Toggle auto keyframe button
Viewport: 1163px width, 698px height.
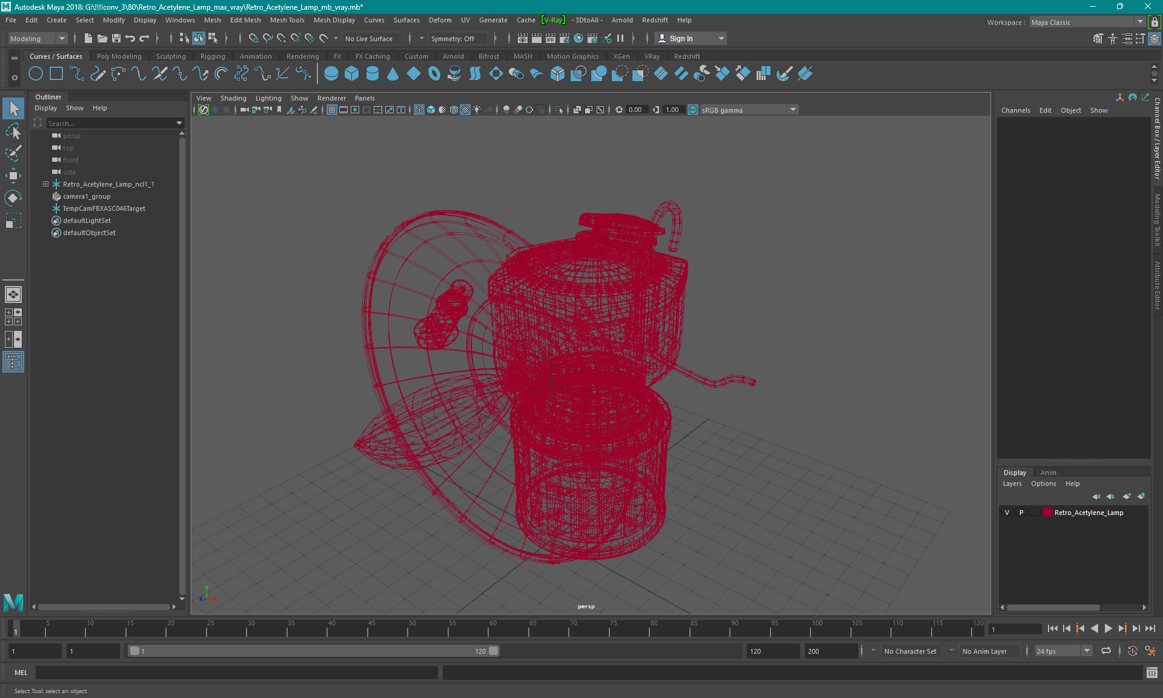pyautogui.click(x=1132, y=651)
